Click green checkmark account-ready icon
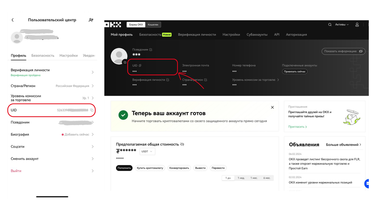This screenshot has height=211, width=375. (123, 115)
